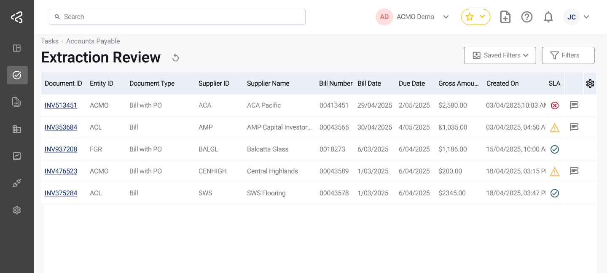Click SLA warning triangle for INV476523
607x273 pixels.
pos(555,171)
